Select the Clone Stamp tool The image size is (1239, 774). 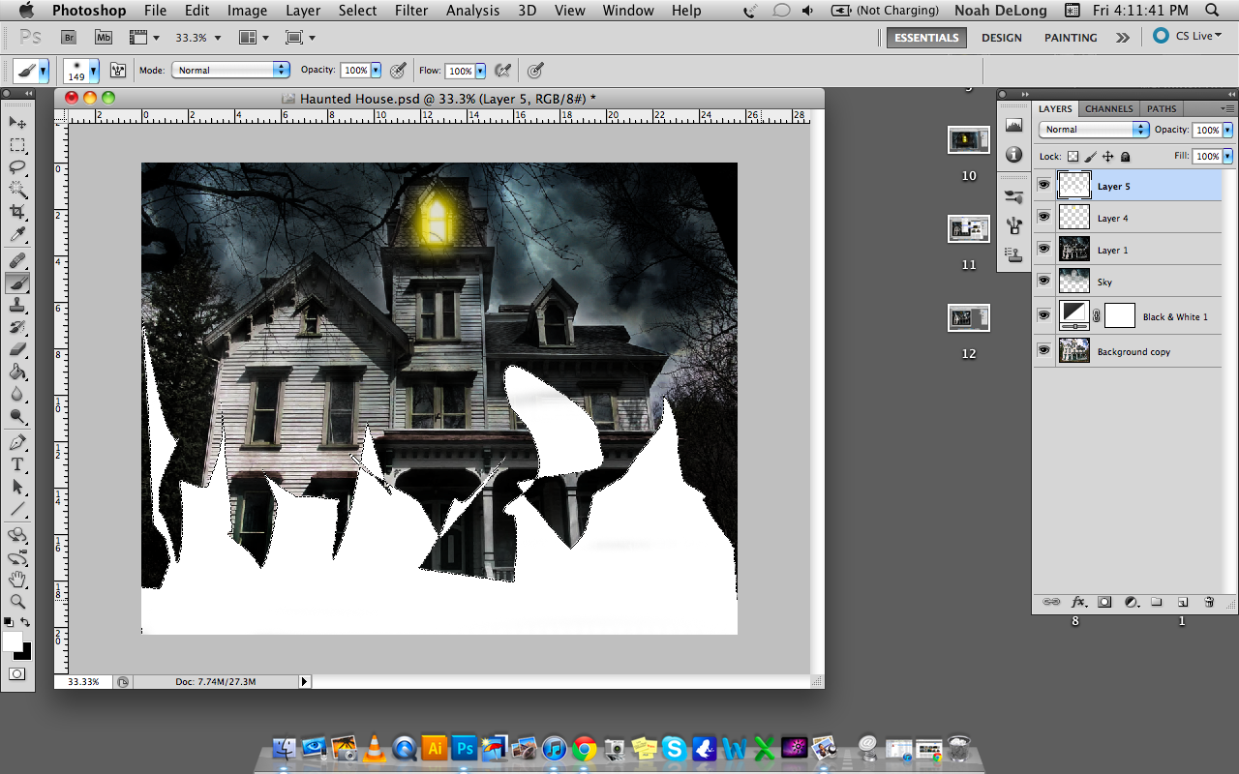pyautogui.click(x=17, y=305)
